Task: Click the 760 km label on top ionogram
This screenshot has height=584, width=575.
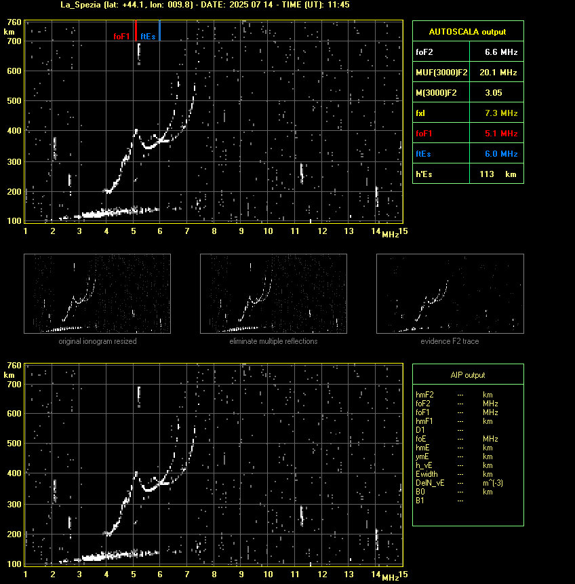Action: [x=14, y=22]
